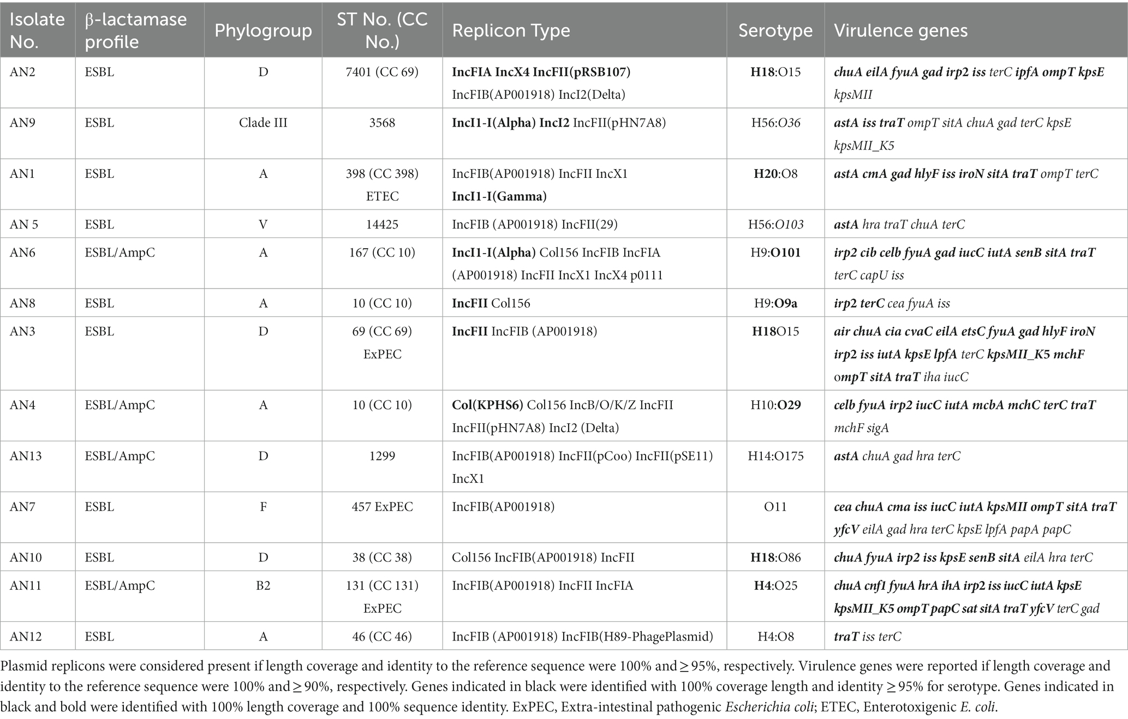Click serotype 'H18:O15' in AN2 row

coord(775,72)
